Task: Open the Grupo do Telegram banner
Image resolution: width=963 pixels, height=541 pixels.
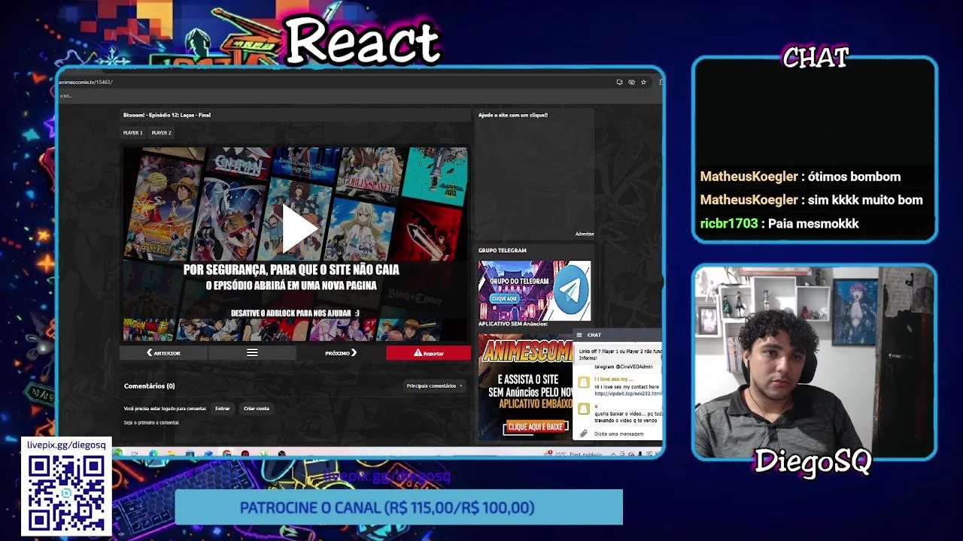Action: tap(535, 291)
